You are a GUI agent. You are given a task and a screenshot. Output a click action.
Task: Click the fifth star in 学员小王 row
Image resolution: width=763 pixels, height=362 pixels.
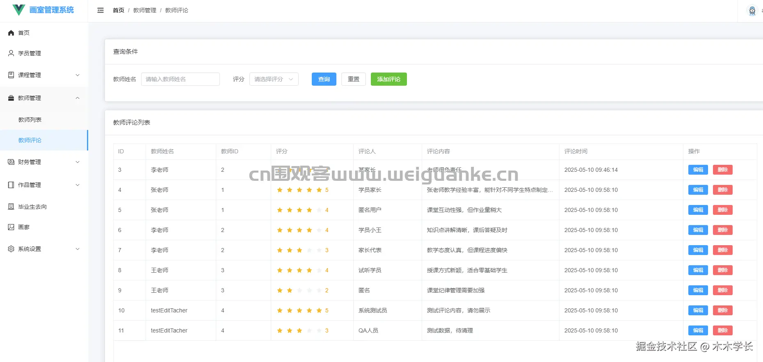[319, 230]
